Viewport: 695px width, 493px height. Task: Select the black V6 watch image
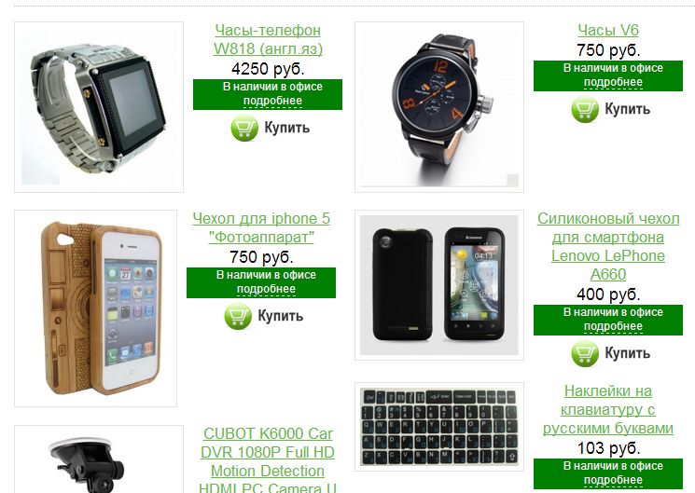(x=439, y=107)
